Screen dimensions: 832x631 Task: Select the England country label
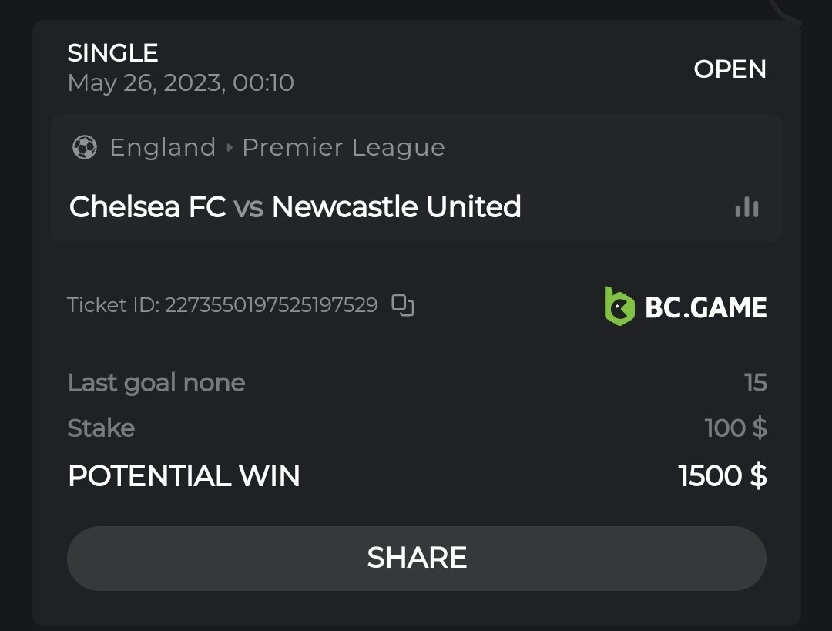coord(163,147)
